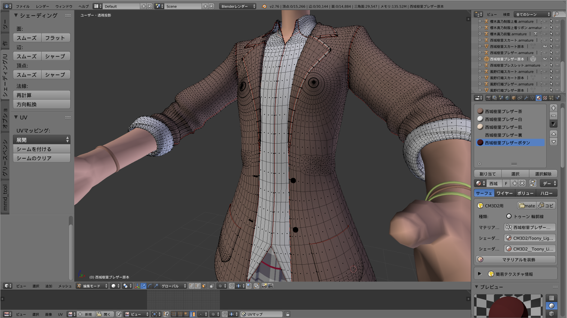Open the viewport shading mode dropdown
This screenshot has width=567, height=318.
tap(115, 286)
